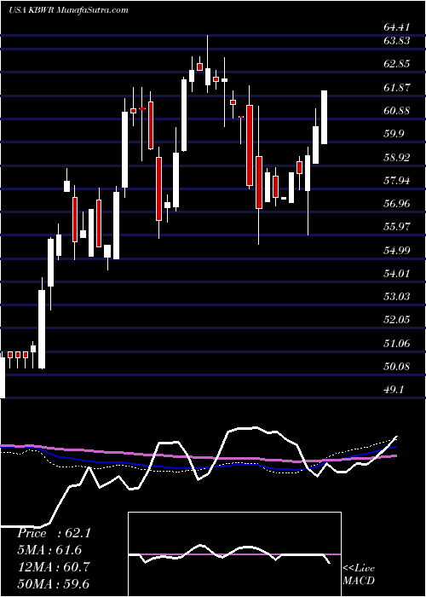Click the 54.99 price axis label
The height and width of the screenshot is (597, 426).
click(x=396, y=251)
